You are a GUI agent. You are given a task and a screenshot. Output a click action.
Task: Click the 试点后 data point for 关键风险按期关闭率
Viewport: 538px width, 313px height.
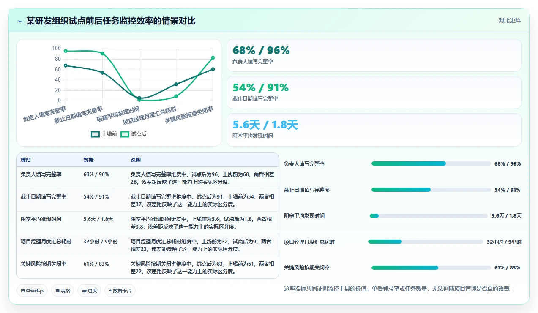click(213, 58)
